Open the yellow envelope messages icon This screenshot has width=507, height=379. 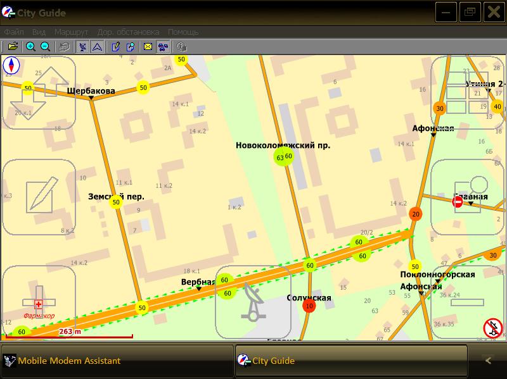(148, 46)
